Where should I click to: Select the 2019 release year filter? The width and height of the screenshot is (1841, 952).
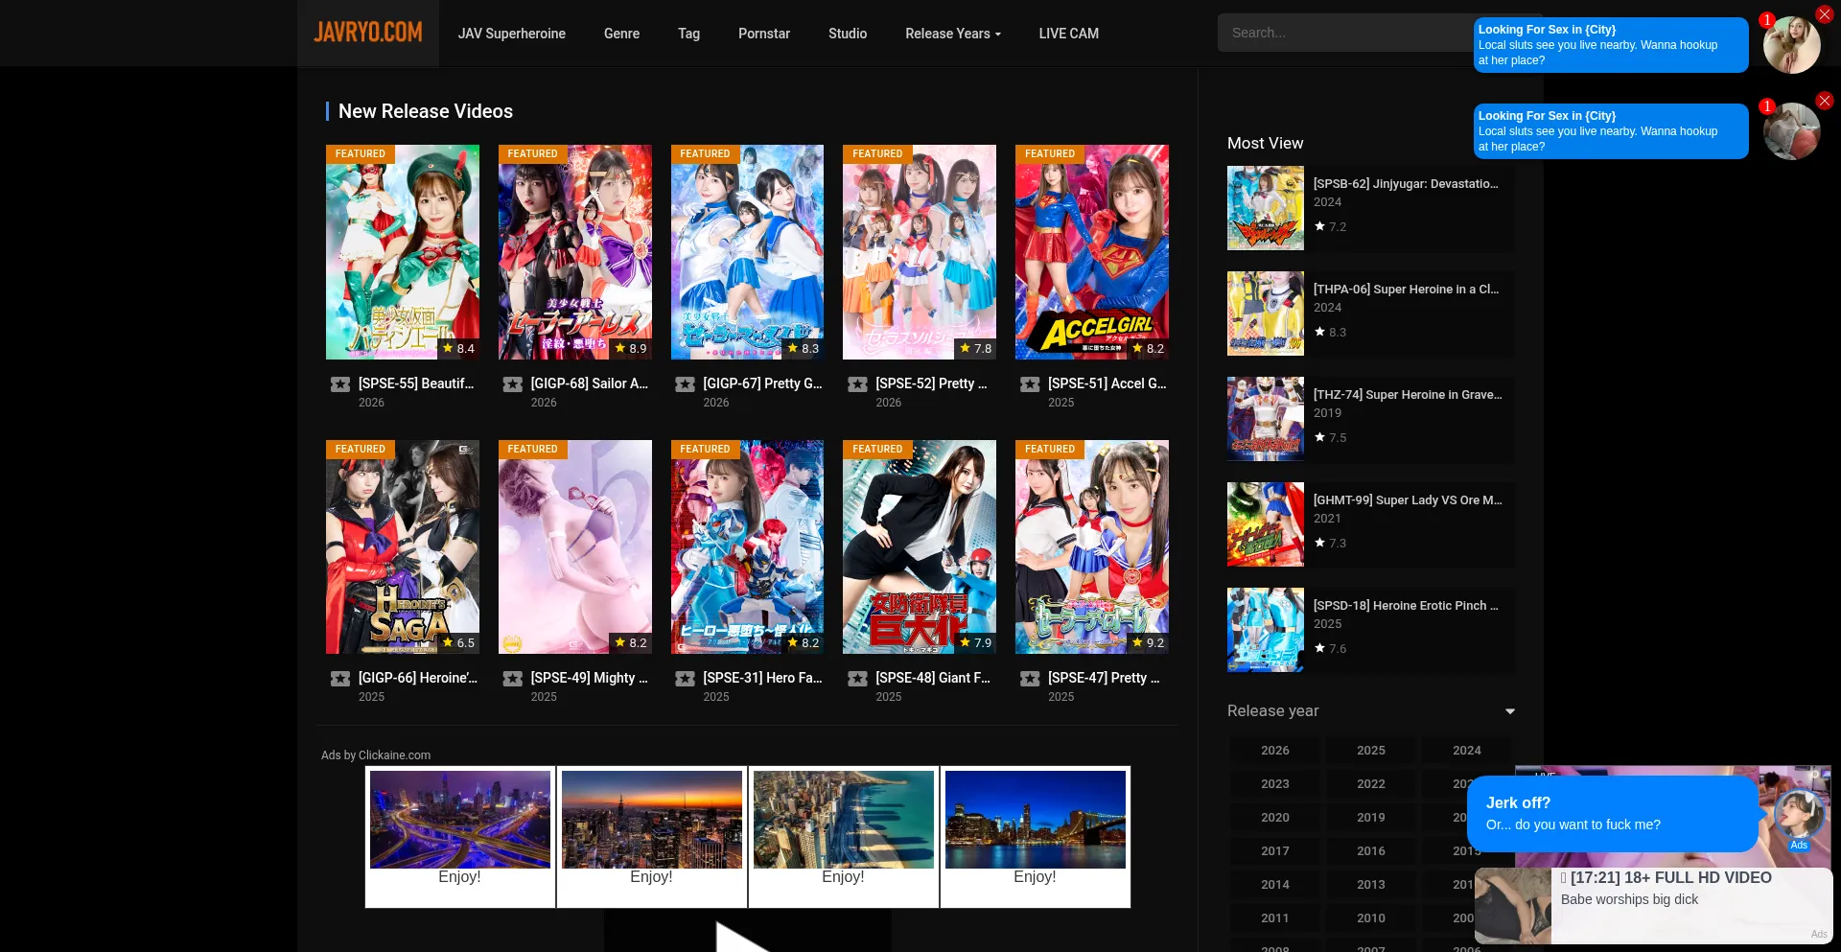pos(1370,818)
